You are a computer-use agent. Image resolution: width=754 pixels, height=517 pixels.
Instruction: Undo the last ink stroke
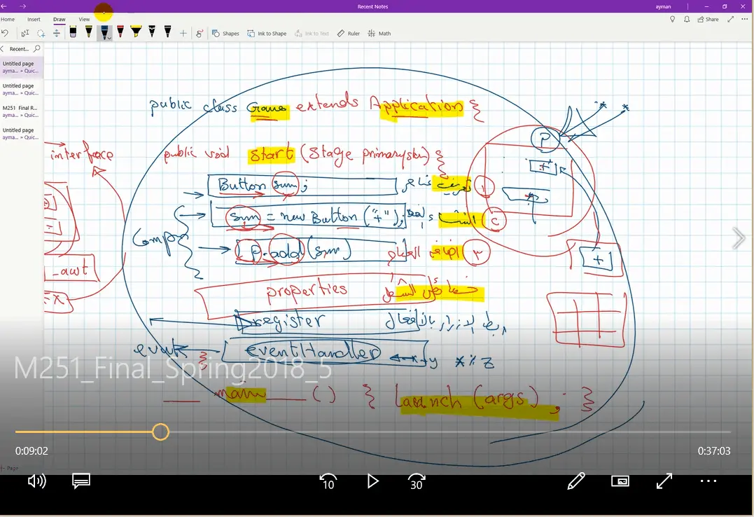5,33
